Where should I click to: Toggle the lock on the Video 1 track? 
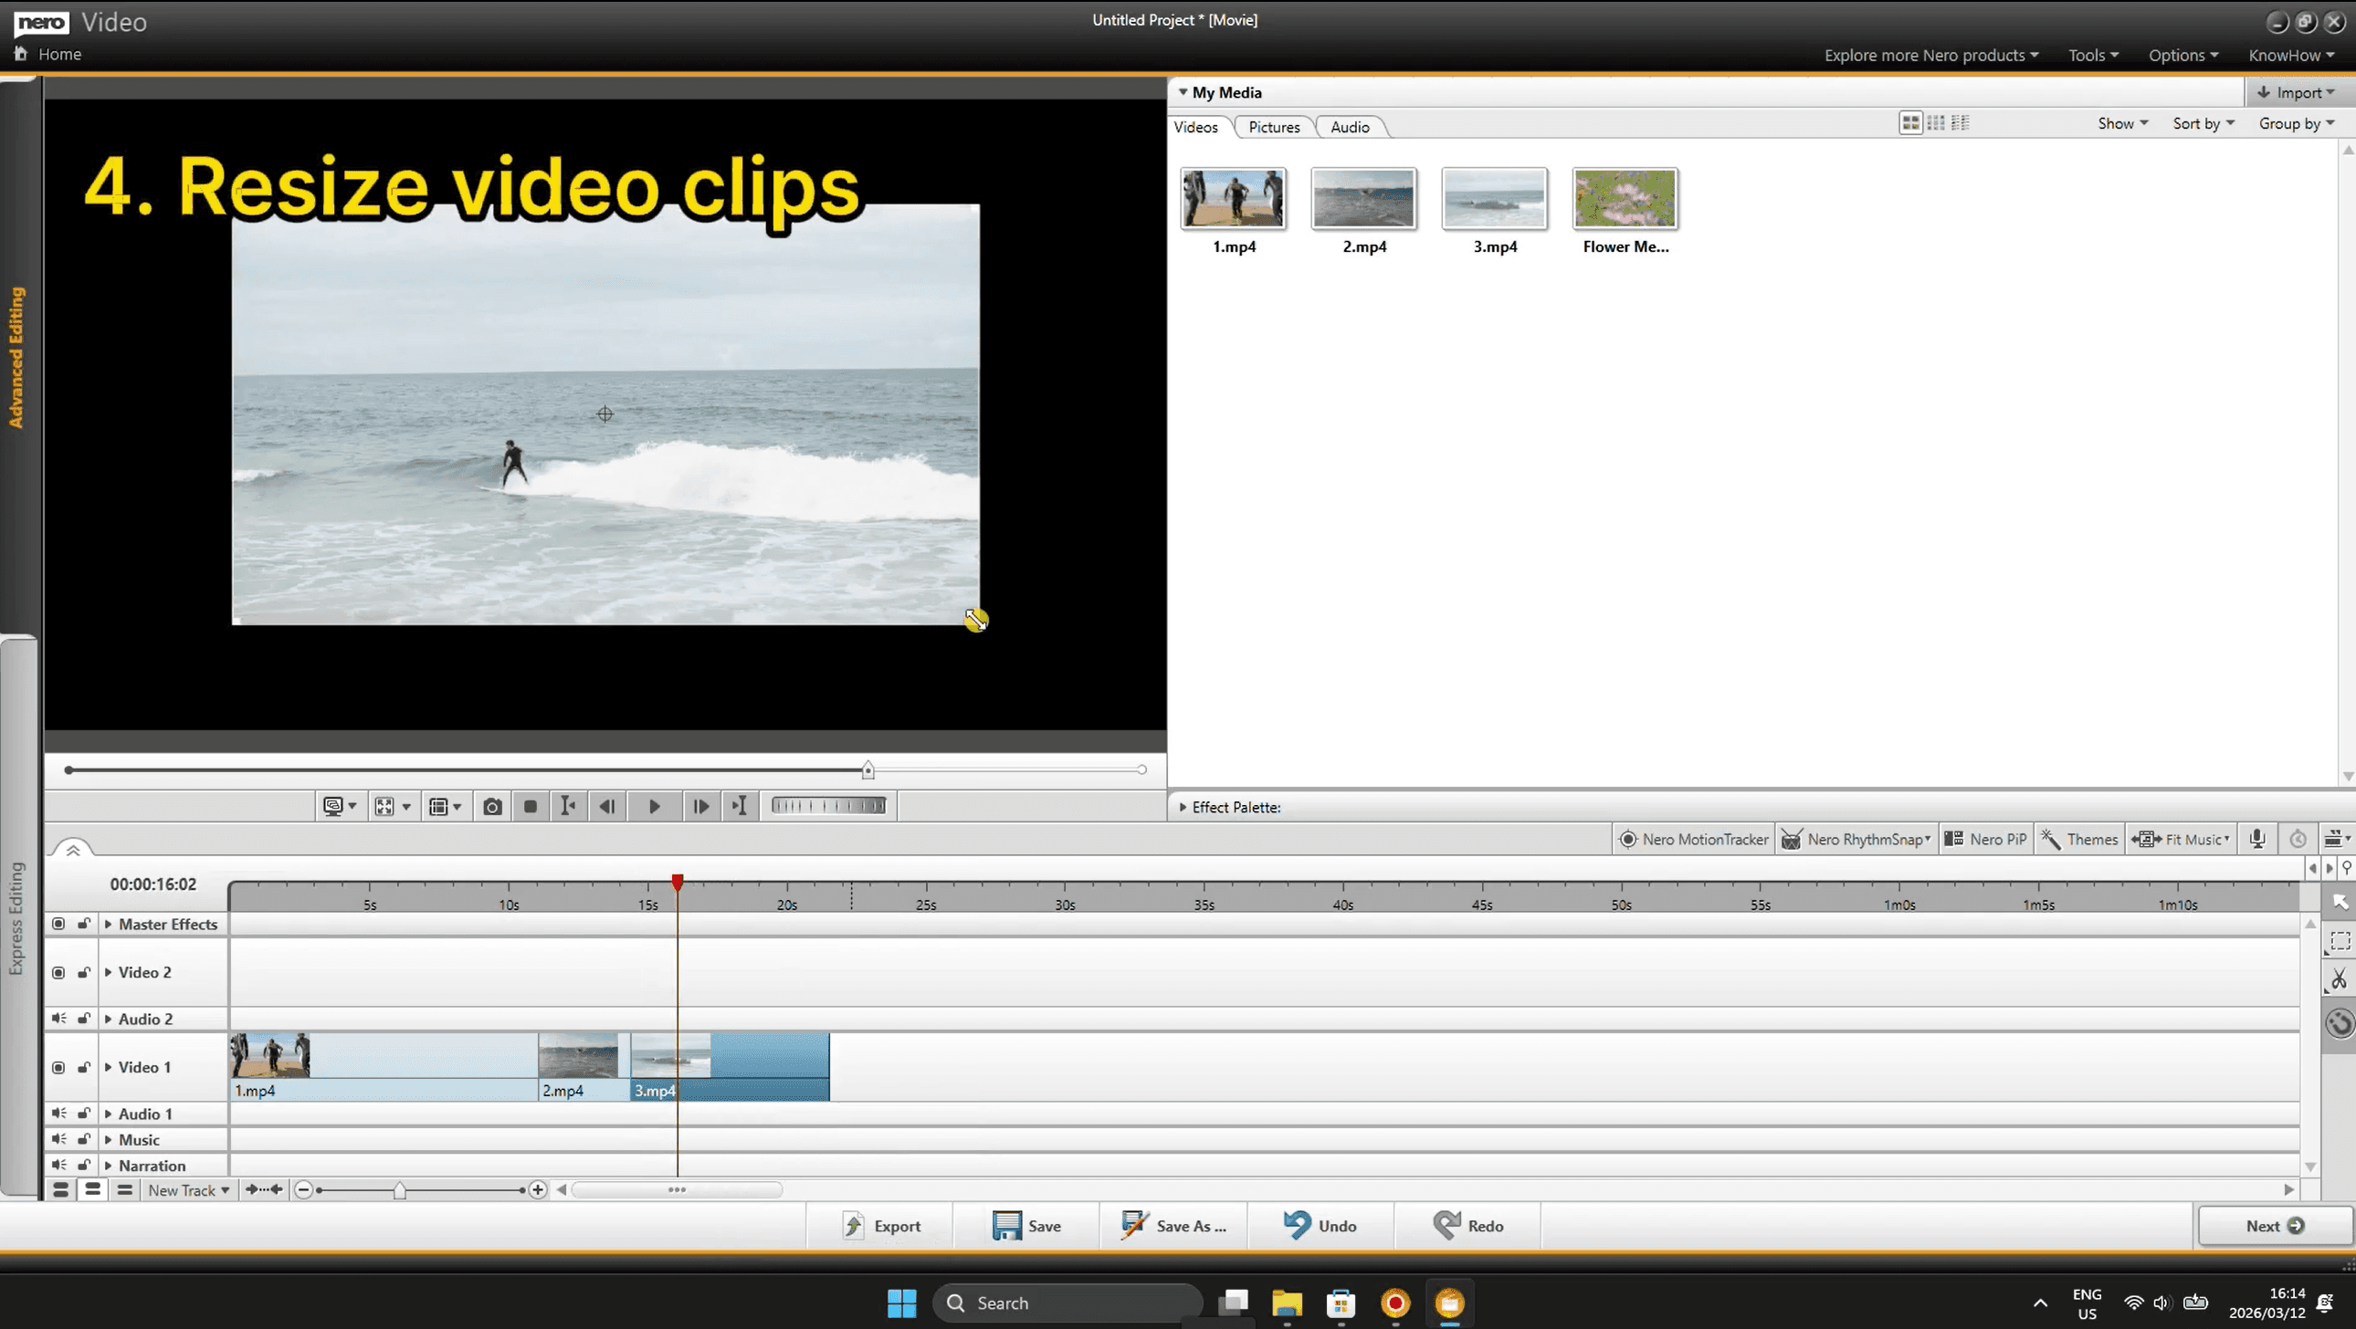[83, 1067]
